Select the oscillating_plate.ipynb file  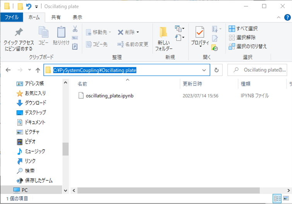tap(109, 96)
